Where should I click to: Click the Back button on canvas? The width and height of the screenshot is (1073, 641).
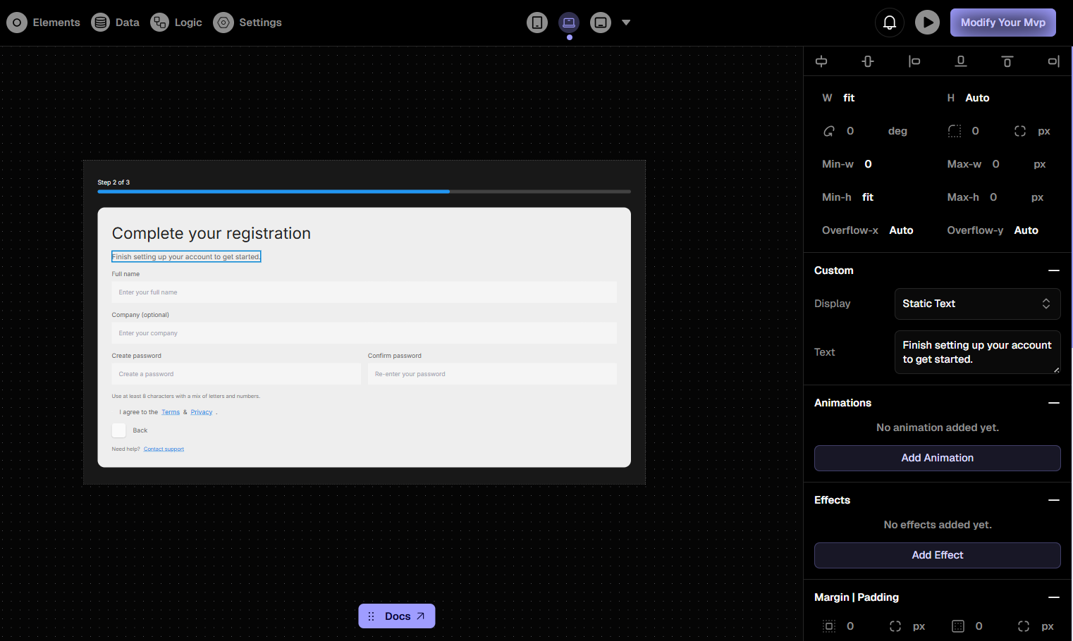(x=140, y=430)
